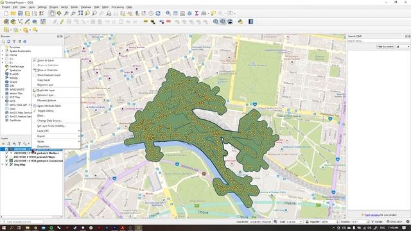411x231 pixels.
Task: Open the Project menu
Action: [x=6, y=7]
